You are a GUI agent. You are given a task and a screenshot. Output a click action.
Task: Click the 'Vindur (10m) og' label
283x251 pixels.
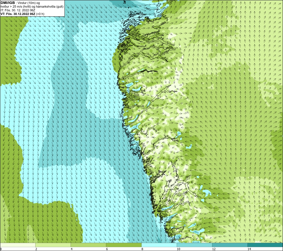tap(29, 3)
